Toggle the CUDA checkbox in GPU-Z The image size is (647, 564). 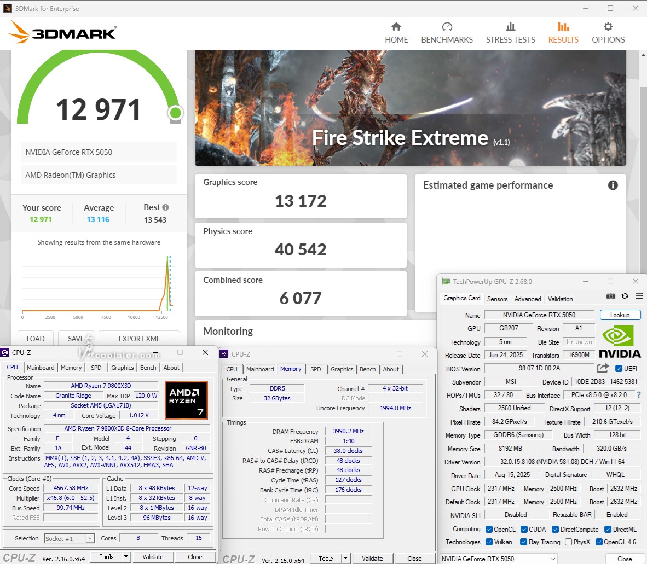pyautogui.click(x=524, y=530)
